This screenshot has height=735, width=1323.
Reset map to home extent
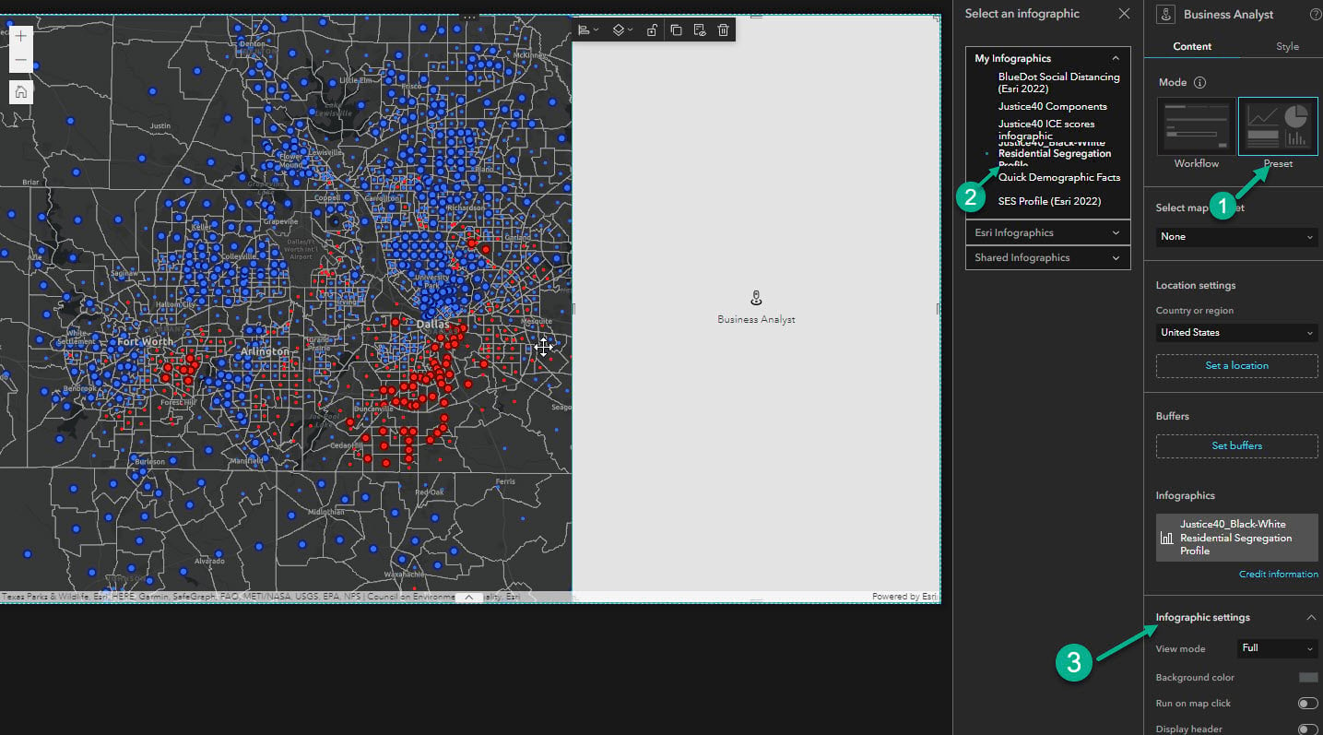tap(20, 91)
